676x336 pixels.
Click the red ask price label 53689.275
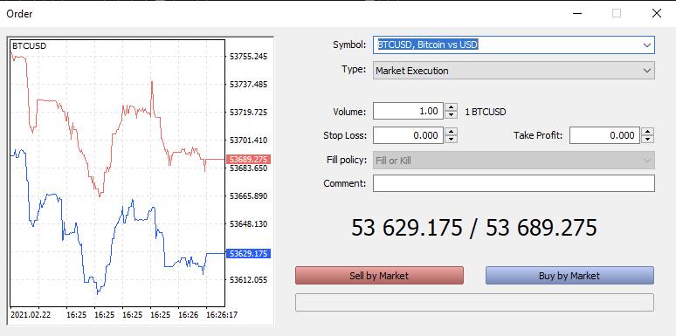pyautogui.click(x=248, y=160)
